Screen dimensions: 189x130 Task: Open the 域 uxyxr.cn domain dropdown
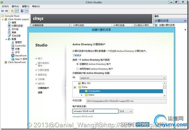(x=123, y=78)
